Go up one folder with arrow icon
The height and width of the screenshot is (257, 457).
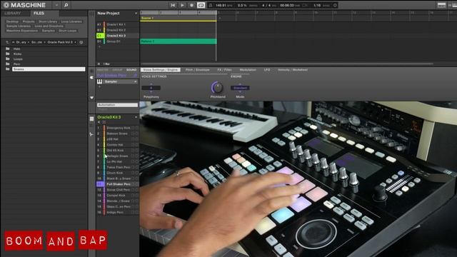pos(7,42)
